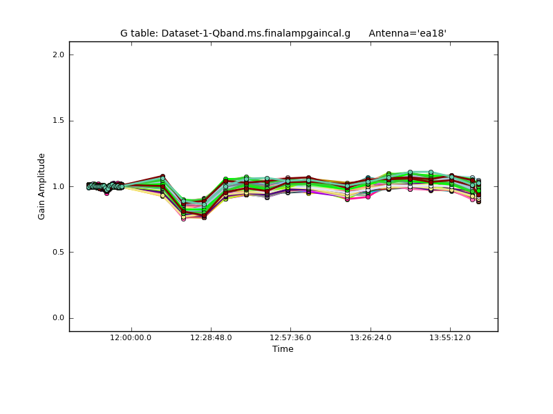553x414 pixels.
Task: Click the G table plot title
Action: point(235,33)
